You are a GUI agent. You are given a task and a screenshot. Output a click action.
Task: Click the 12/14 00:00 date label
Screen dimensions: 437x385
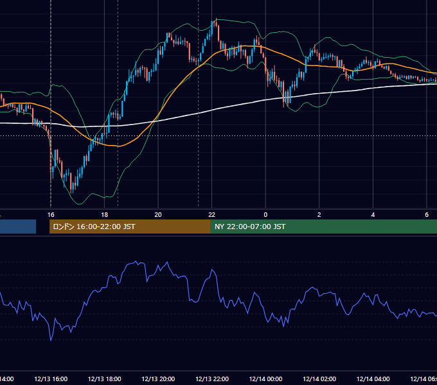click(265, 379)
